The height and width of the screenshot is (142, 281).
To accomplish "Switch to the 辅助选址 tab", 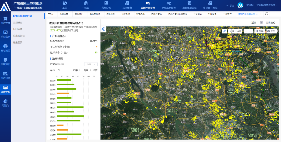I will [79, 14].
